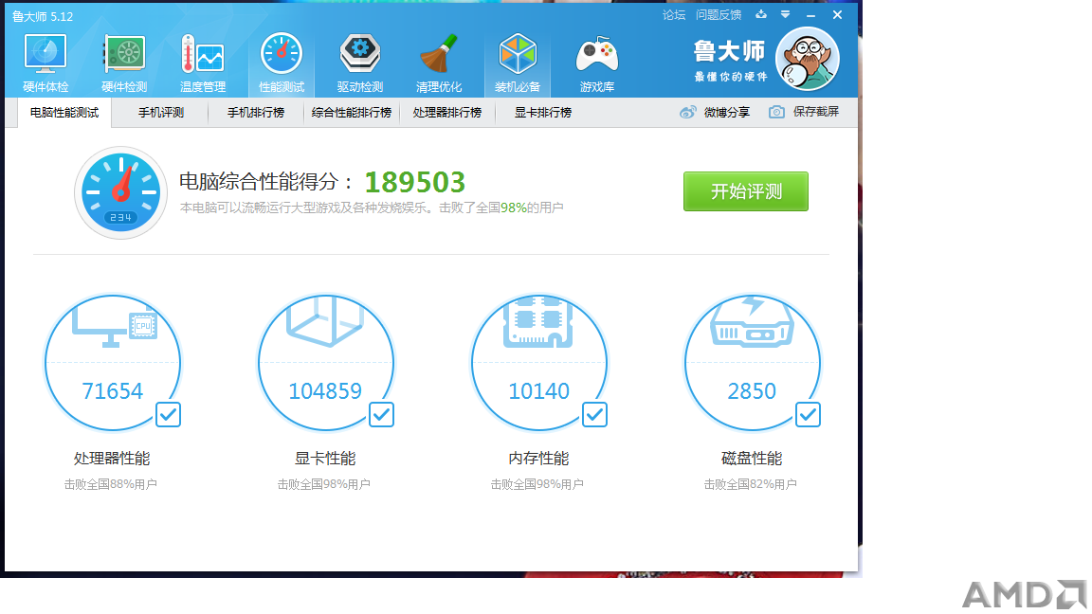Click the 显卡性能 label

coord(325,459)
